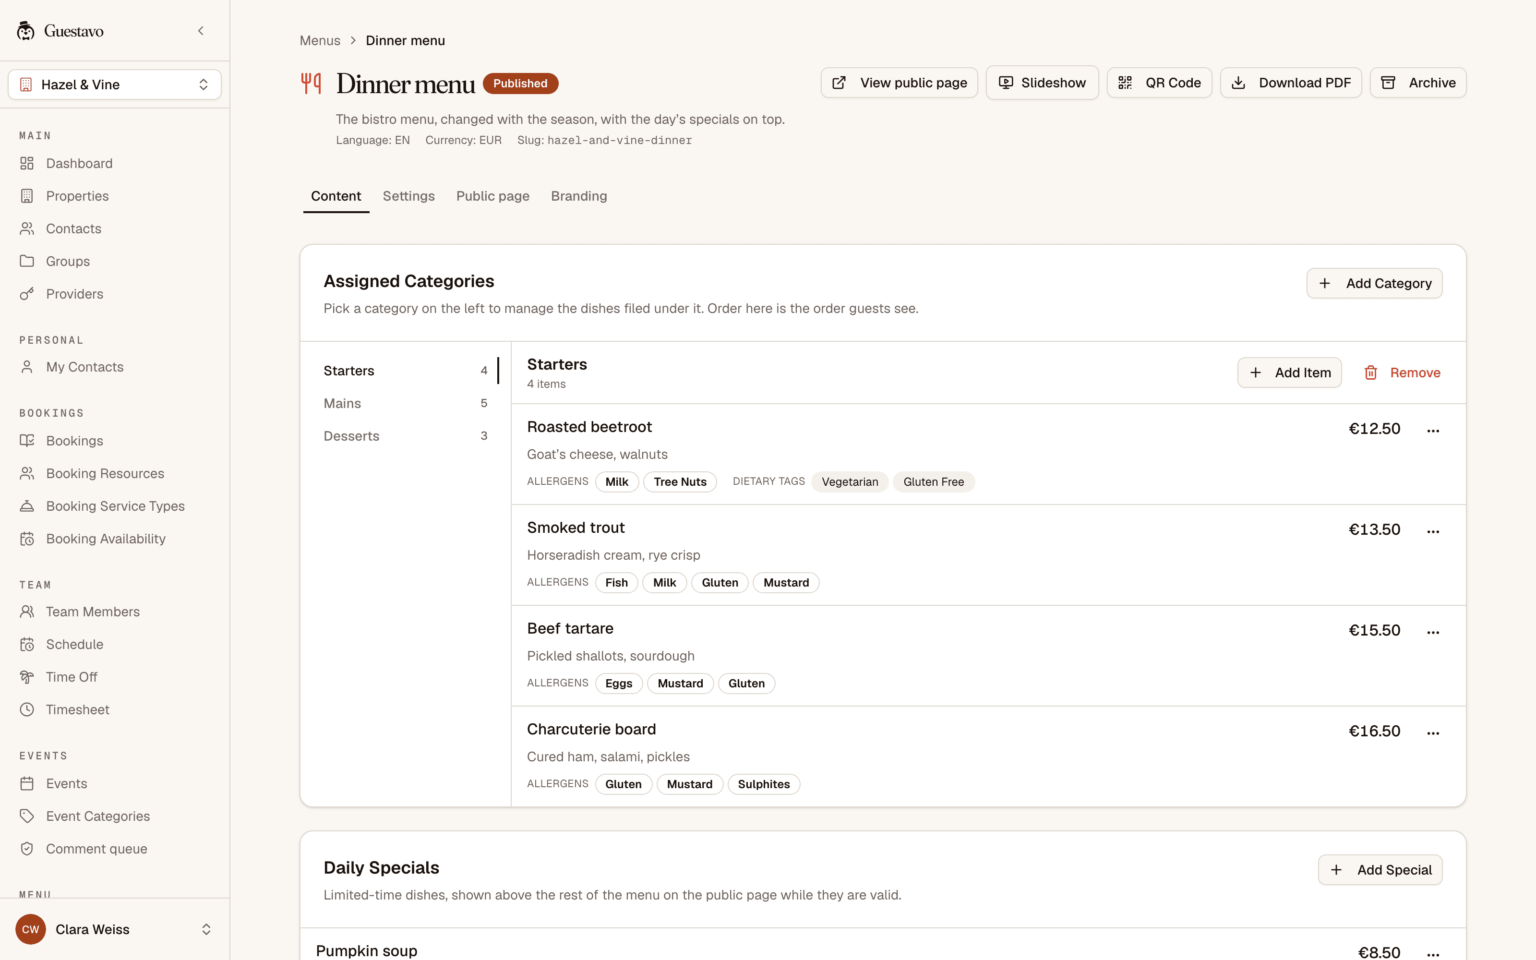This screenshot has width=1536, height=960.
Task: Click View public page button
Action: click(x=899, y=83)
